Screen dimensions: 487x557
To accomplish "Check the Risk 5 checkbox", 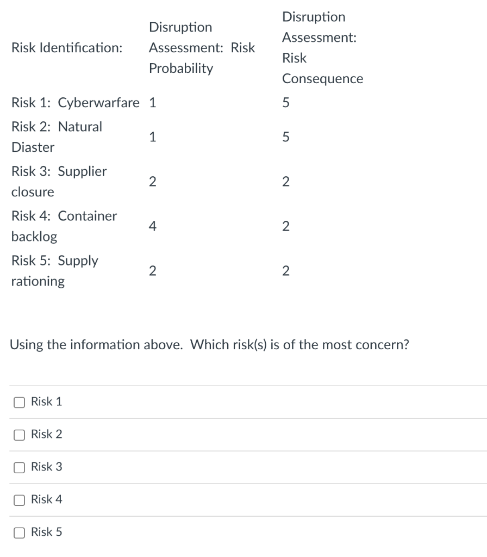I will 19,532.
